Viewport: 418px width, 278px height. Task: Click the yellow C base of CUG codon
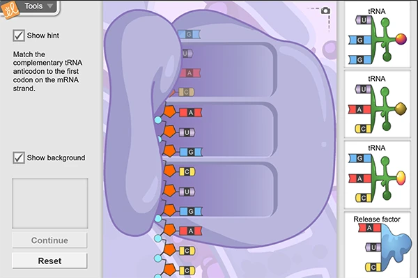coord(187,172)
